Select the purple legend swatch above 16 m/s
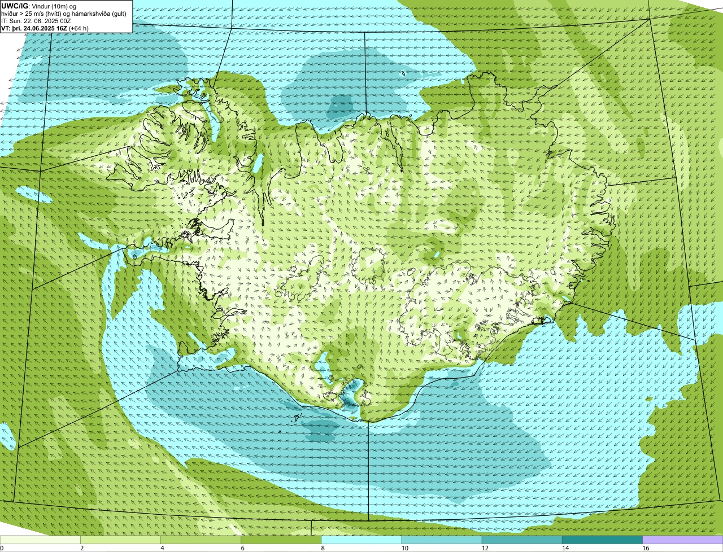The width and height of the screenshot is (723, 552). [682, 540]
